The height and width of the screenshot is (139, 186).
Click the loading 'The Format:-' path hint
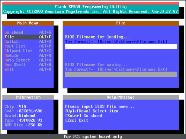click(116, 42)
